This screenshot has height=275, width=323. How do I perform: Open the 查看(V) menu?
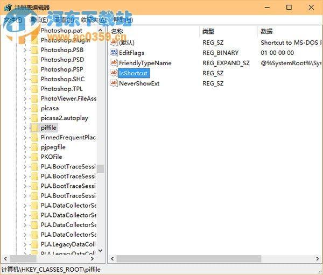coord(64,20)
